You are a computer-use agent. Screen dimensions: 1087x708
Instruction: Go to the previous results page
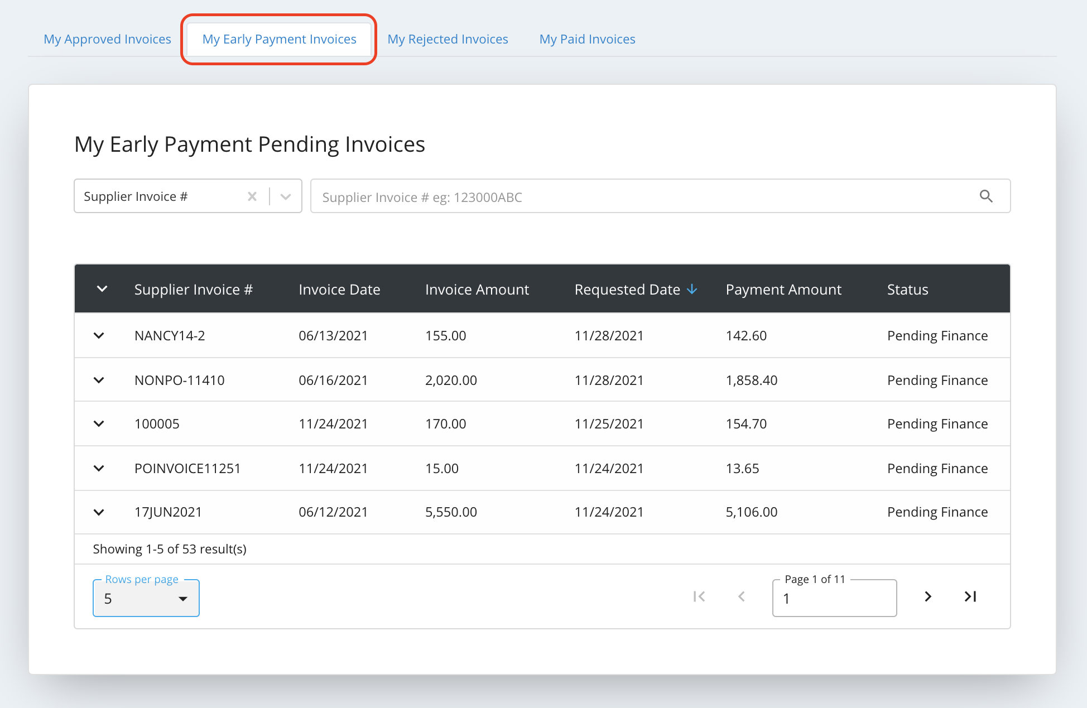(742, 596)
